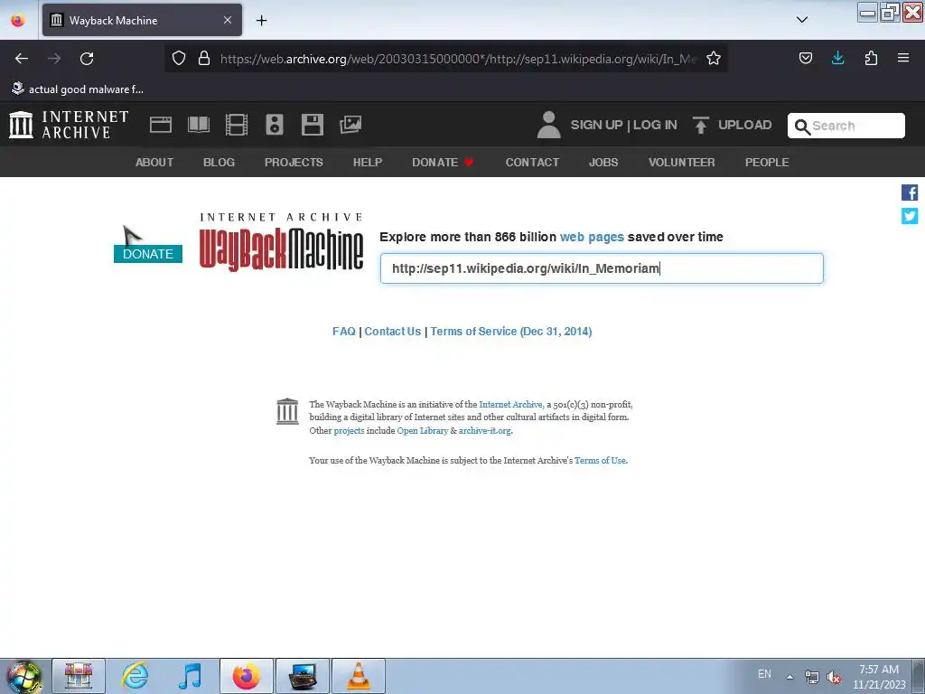Open the ABOUT menu item
Screen dimensions: 925x694
tap(154, 163)
